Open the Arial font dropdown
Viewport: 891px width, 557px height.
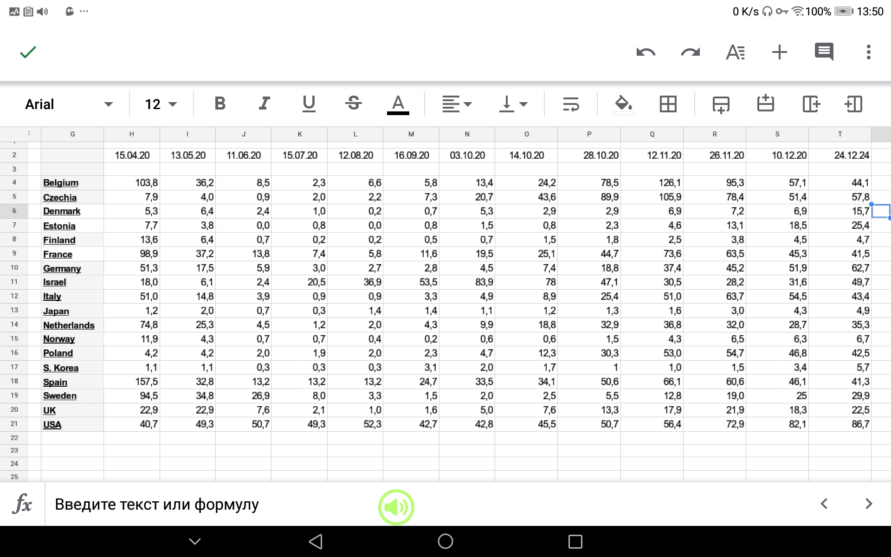tap(69, 104)
